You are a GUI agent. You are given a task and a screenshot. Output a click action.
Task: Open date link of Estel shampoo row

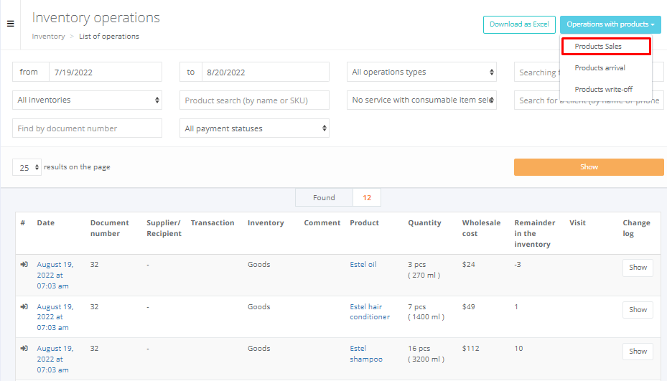[x=55, y=359]
